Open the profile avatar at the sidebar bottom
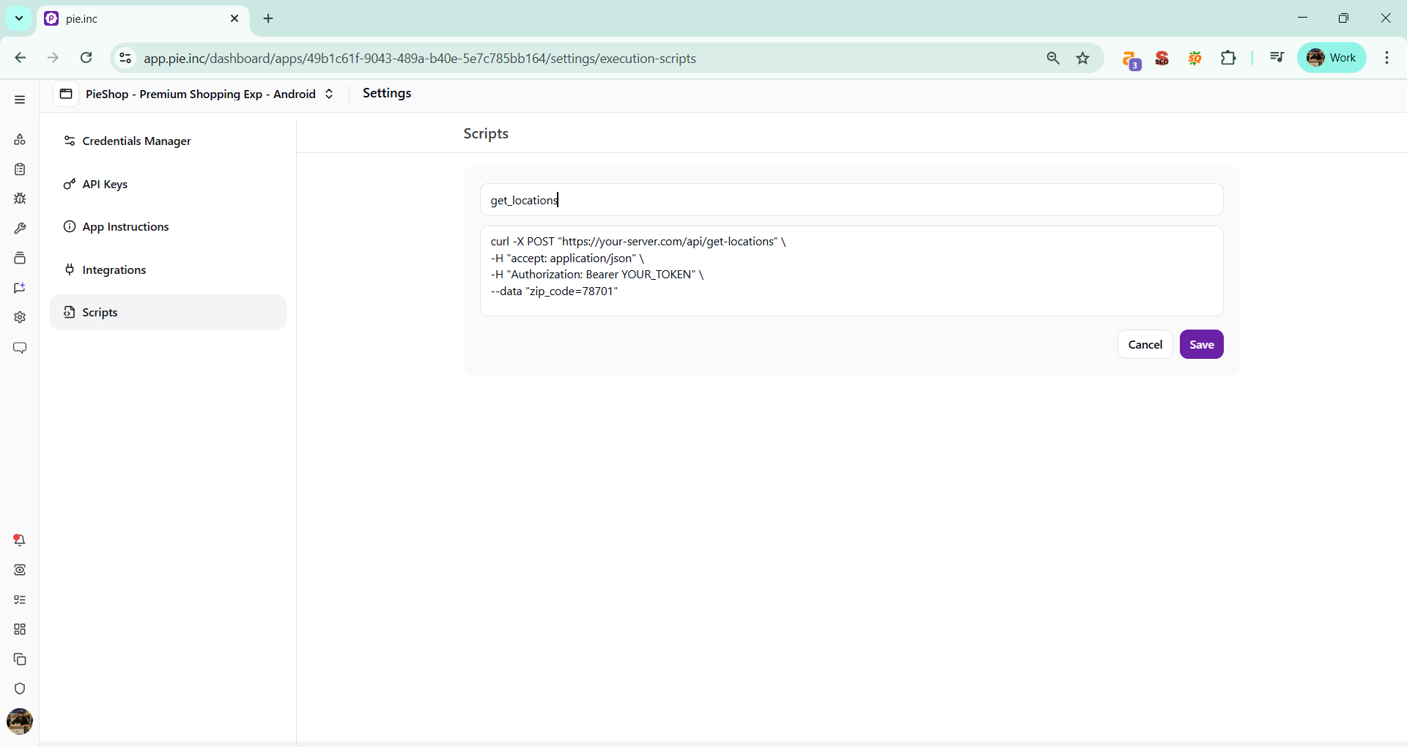Image resolution: width=1407 pixels, height=747 pixels. [20, 722]
